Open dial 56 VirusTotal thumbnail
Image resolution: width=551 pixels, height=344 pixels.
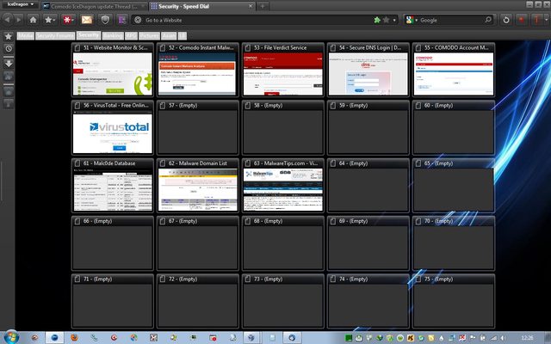coord(113,132)
